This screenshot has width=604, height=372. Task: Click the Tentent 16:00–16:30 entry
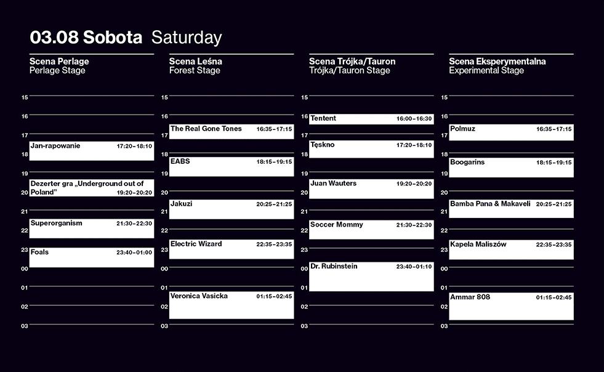tap(371, 119)
